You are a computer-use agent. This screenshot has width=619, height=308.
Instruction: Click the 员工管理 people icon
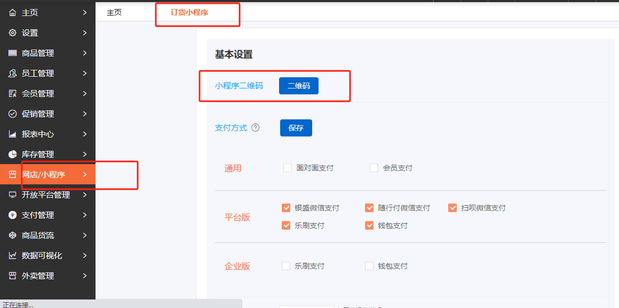[12, 73]
